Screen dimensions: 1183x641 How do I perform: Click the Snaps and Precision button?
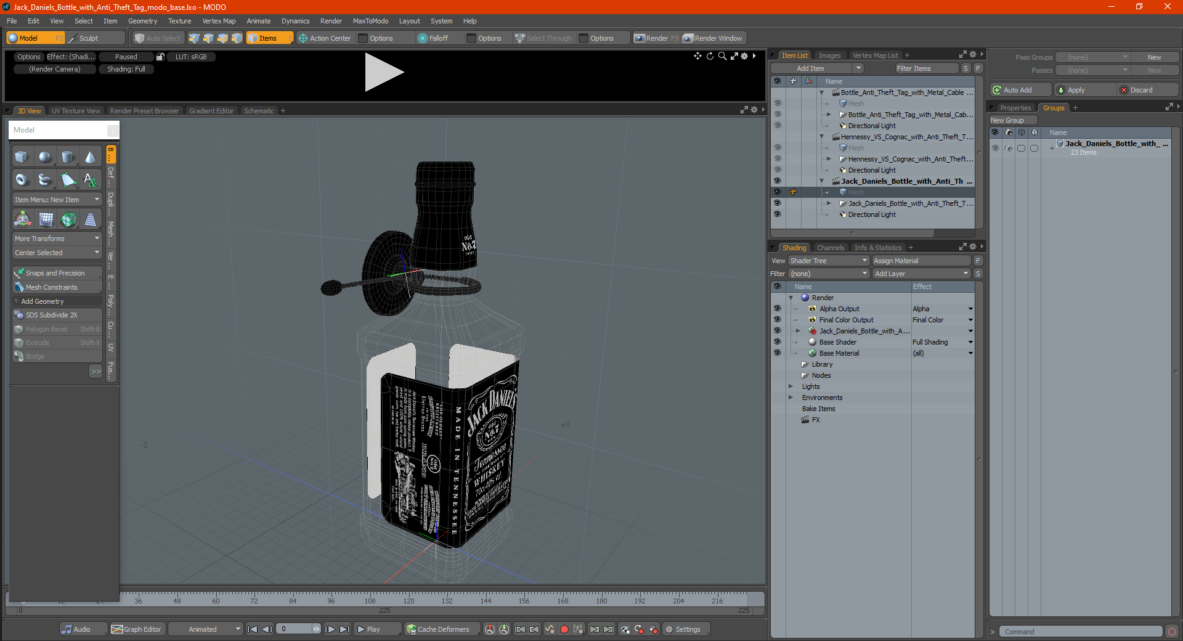[57, 273]
